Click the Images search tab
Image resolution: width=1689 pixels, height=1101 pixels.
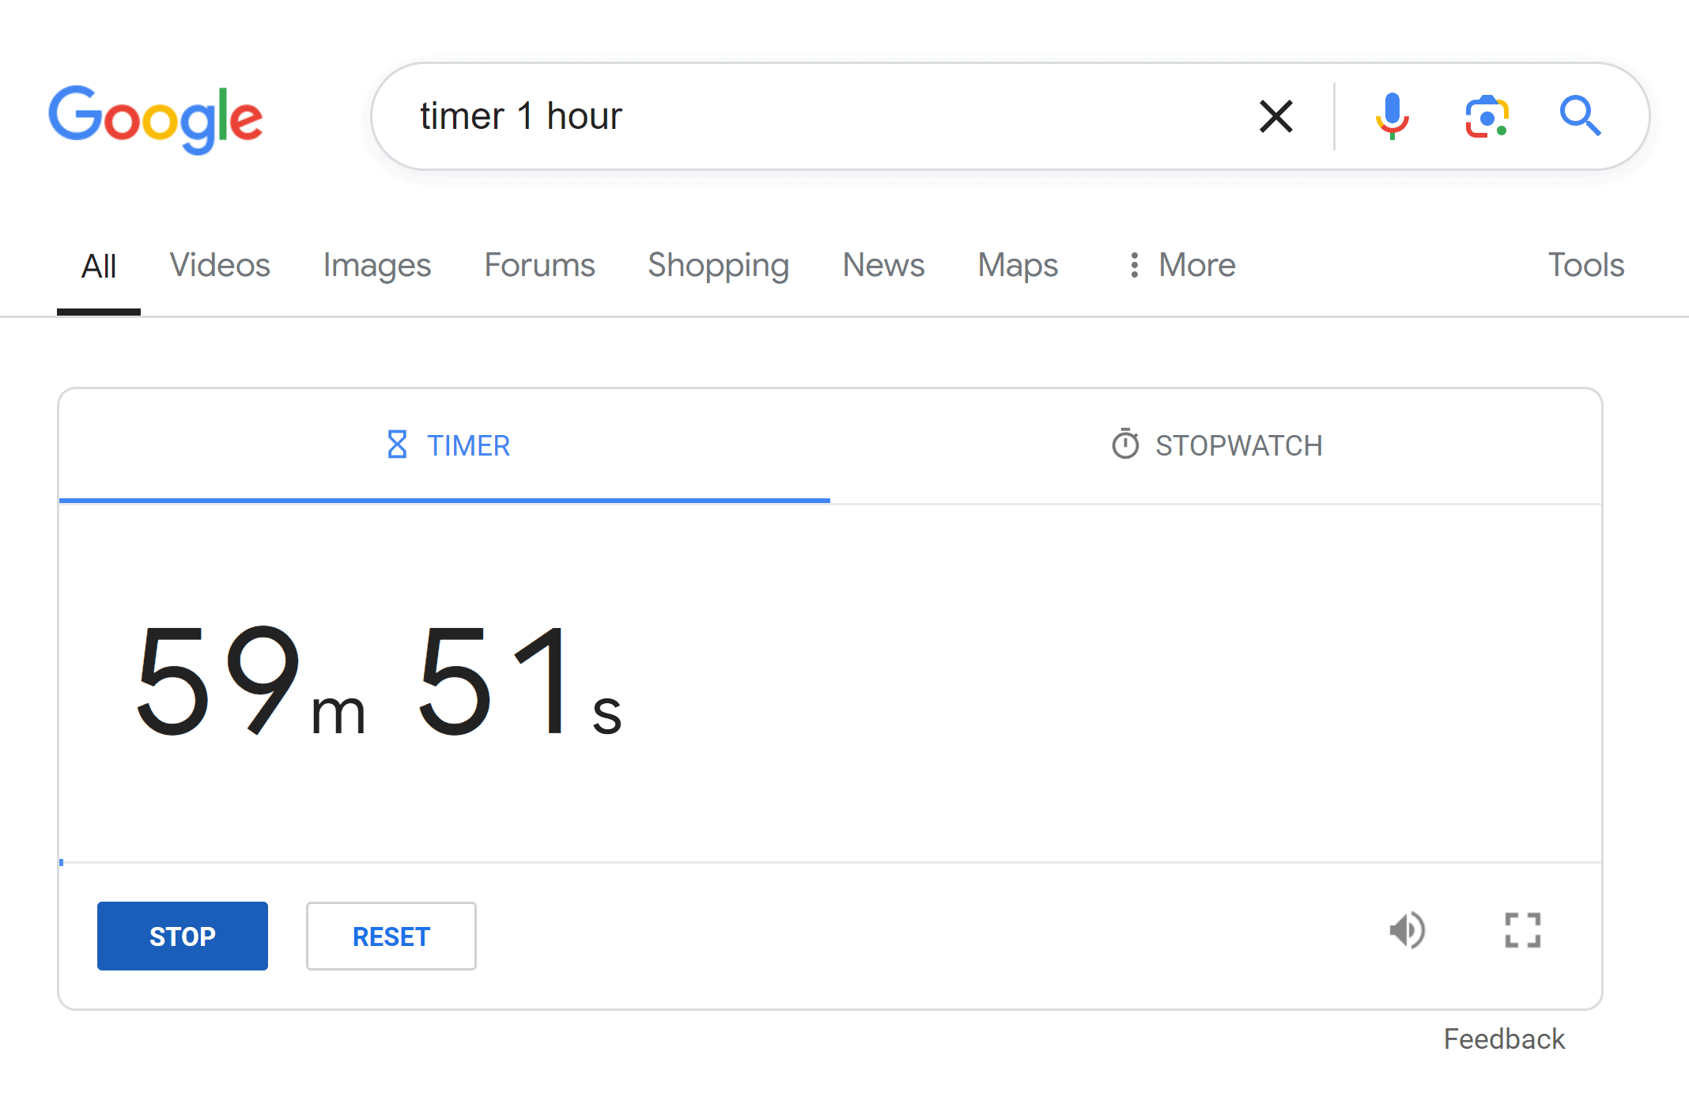pos(376,265)
